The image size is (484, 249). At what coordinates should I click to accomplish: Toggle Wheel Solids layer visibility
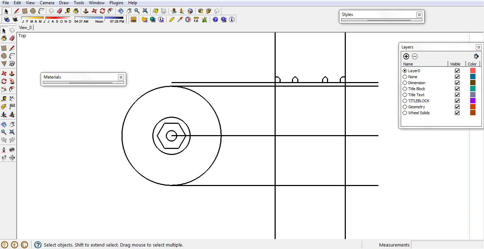click(457, 113)
